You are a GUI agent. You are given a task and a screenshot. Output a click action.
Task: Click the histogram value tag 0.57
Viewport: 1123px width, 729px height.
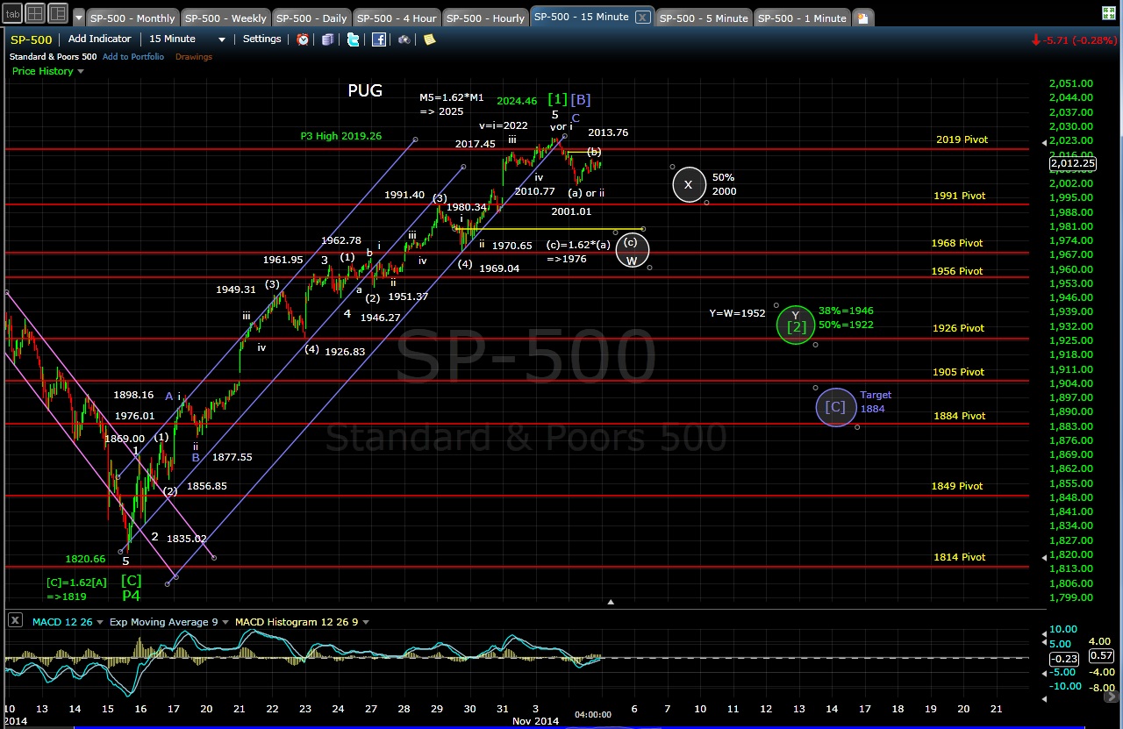pyautogui.click(x=1101, y=655)
